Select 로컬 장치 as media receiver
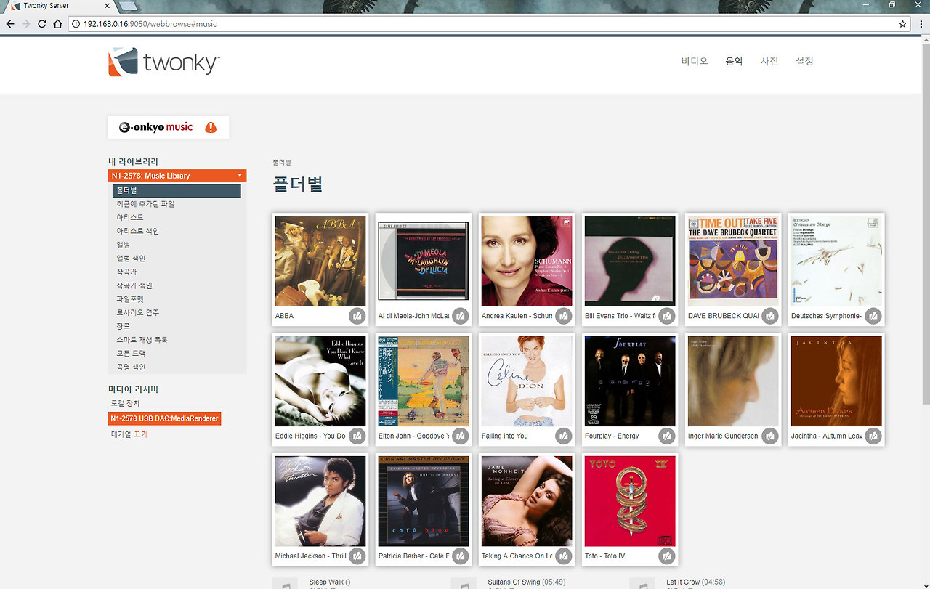This screenshot has height=589, width=930. click(126, 403)
